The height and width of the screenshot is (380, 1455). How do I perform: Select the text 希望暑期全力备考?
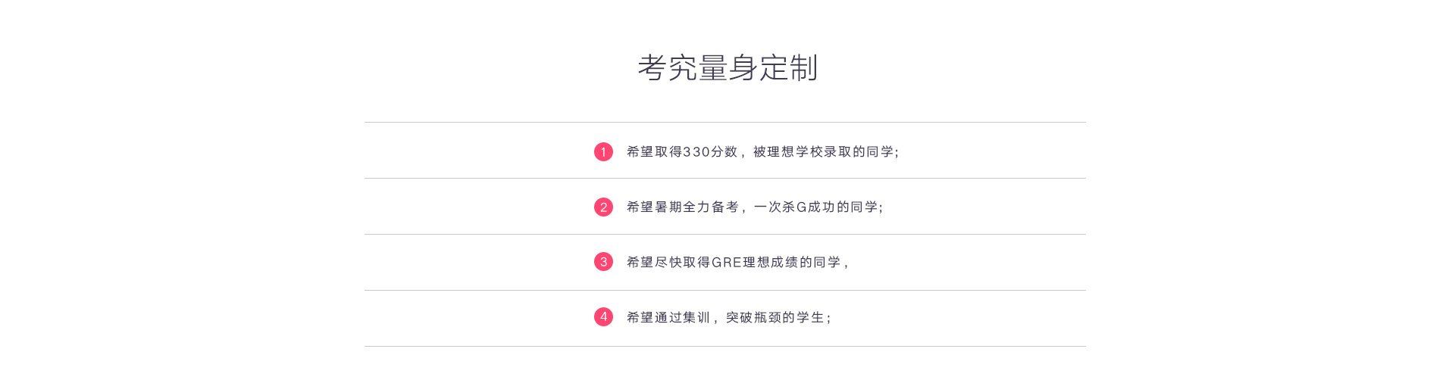coord(682,207)
